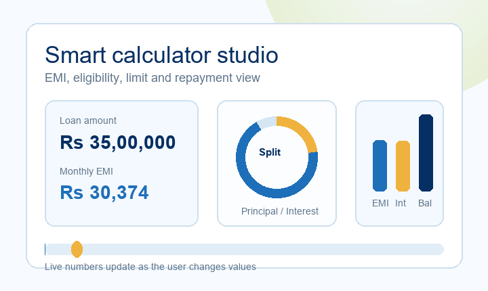This screenshot has width=488, height=291.
Task: Click the dark navy Bal bar
Action: [426, 153]
